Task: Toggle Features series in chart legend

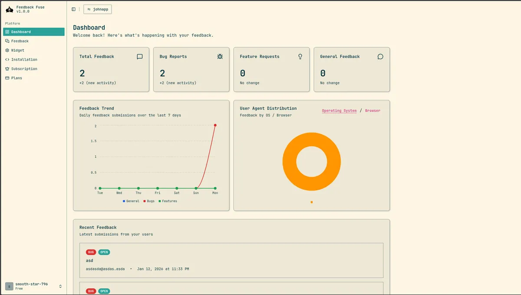Action: tap(168, 201)
